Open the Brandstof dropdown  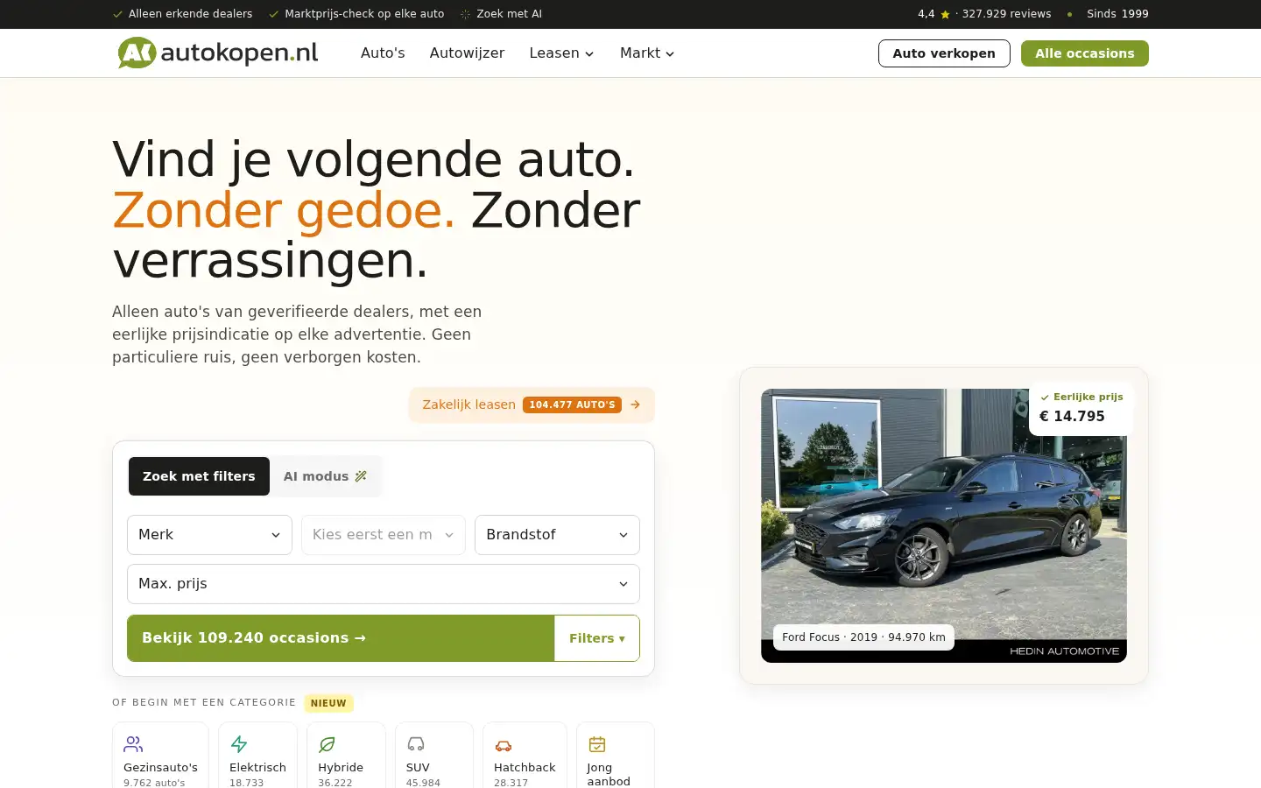557,535
